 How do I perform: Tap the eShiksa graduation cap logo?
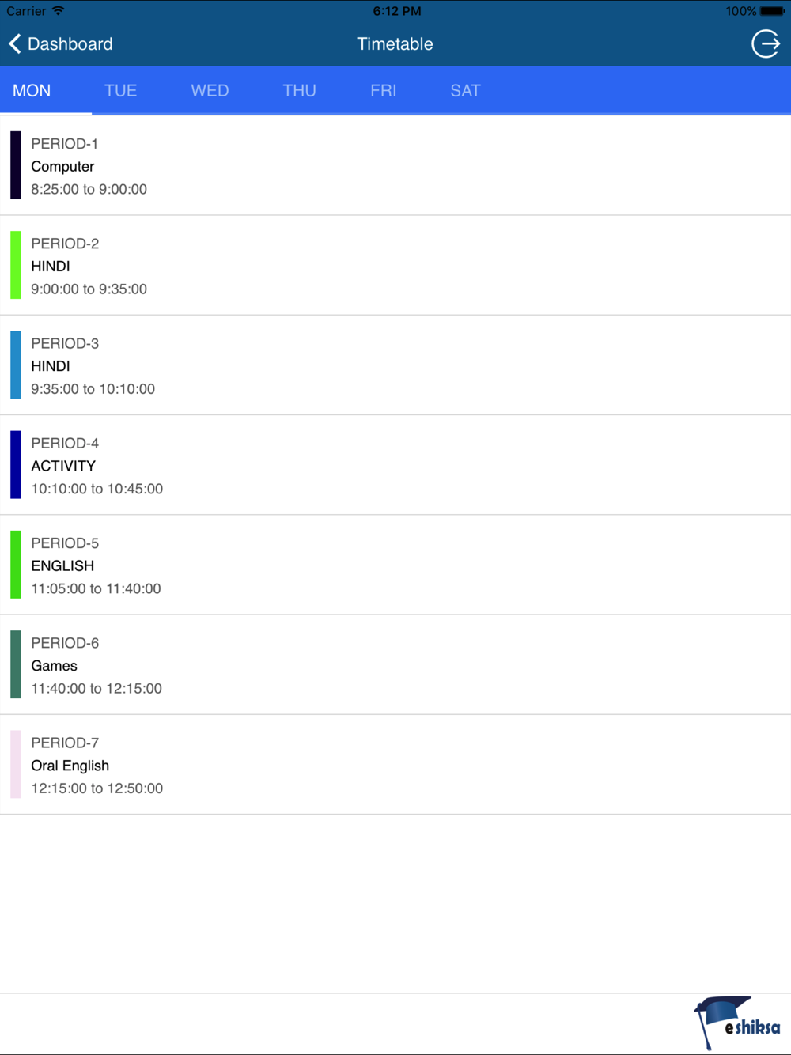[737, 1023]
